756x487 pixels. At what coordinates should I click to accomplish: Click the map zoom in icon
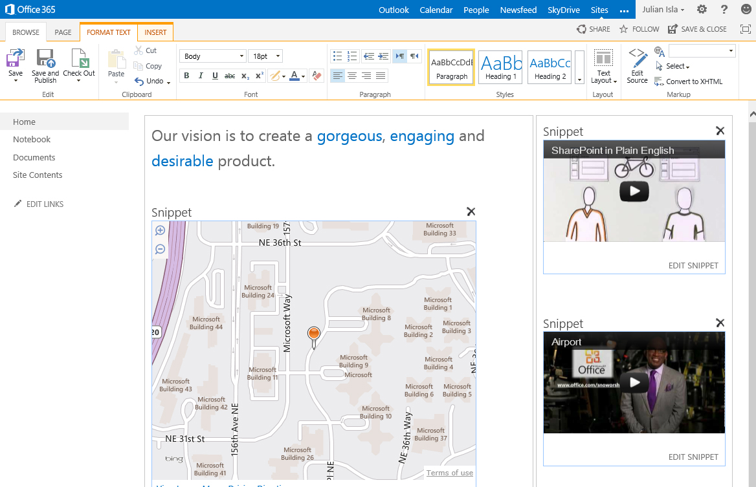160,230
